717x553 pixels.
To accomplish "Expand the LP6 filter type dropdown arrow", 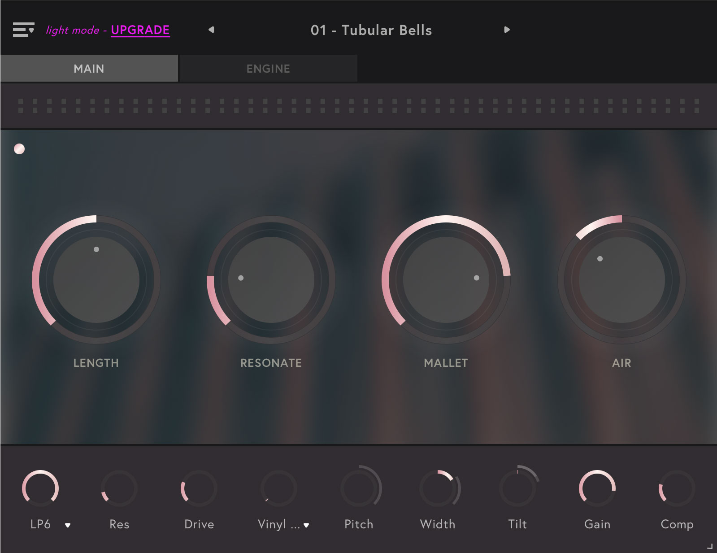I will pos(68,525).
